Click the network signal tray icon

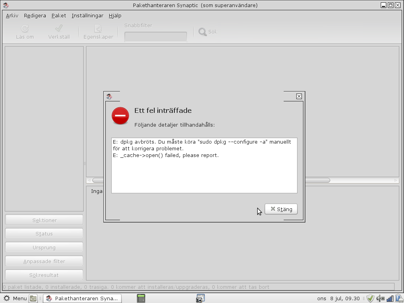tap(390, 298)
